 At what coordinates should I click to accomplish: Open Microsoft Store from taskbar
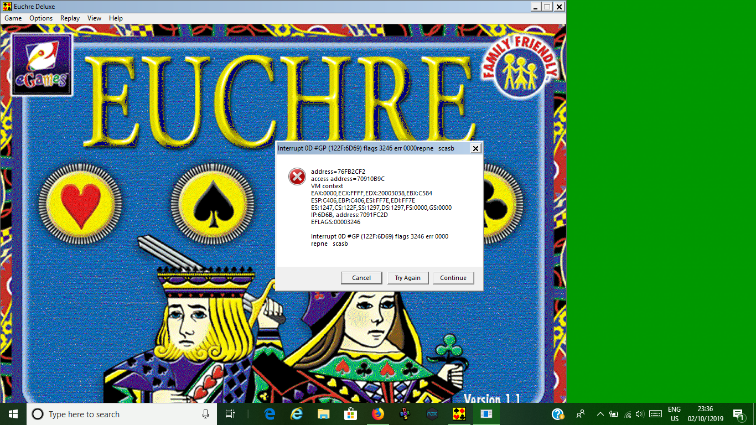pos(351,414)
